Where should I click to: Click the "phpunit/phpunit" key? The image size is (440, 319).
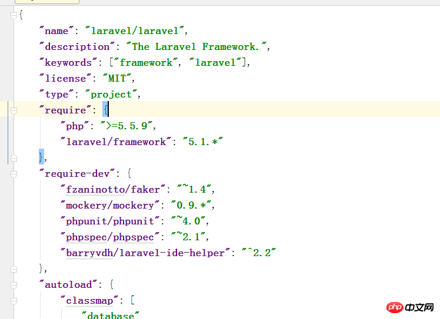[x=110, y=221]
